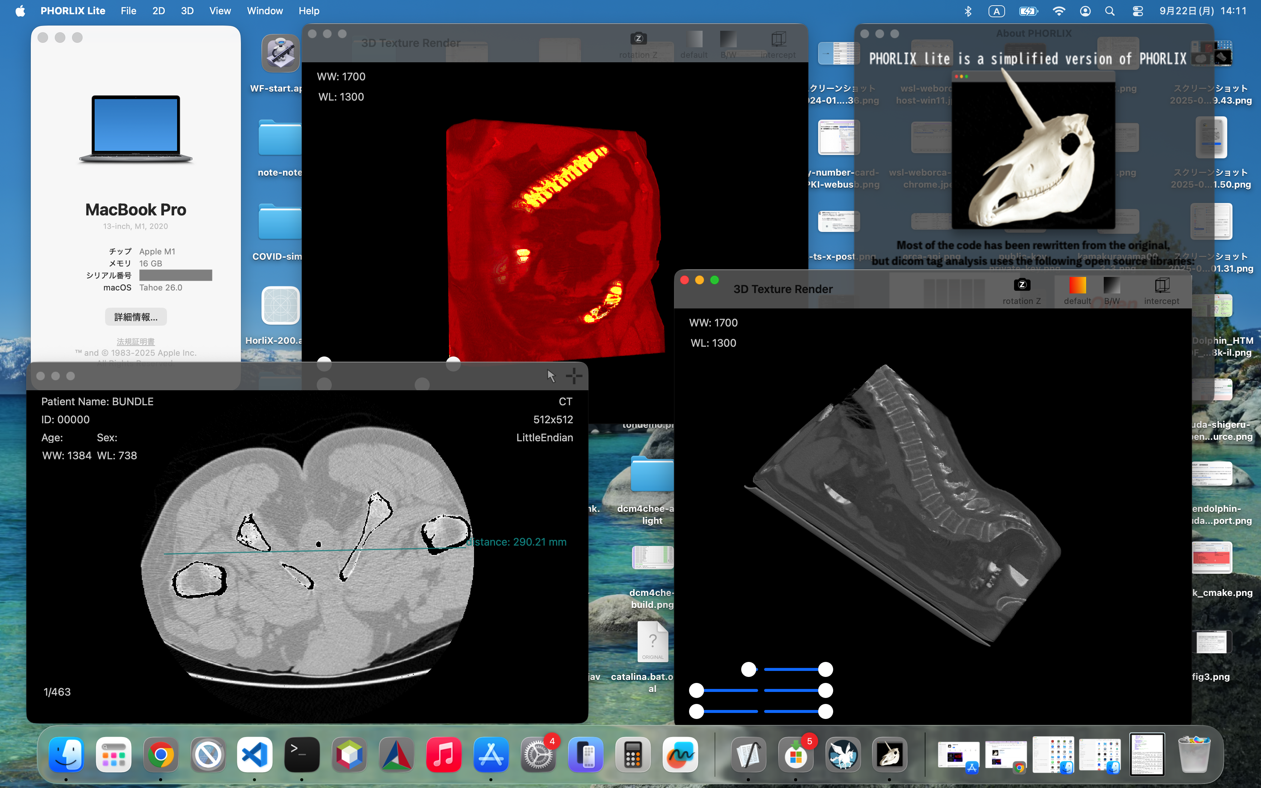
Task: Click the top right clipping slider handle
Action: (x=825, y=669)
